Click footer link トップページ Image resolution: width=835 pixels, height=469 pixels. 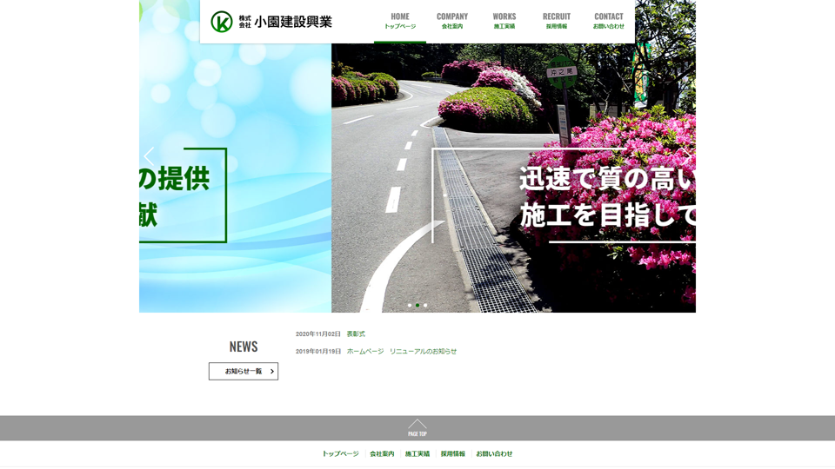(340, 454)
